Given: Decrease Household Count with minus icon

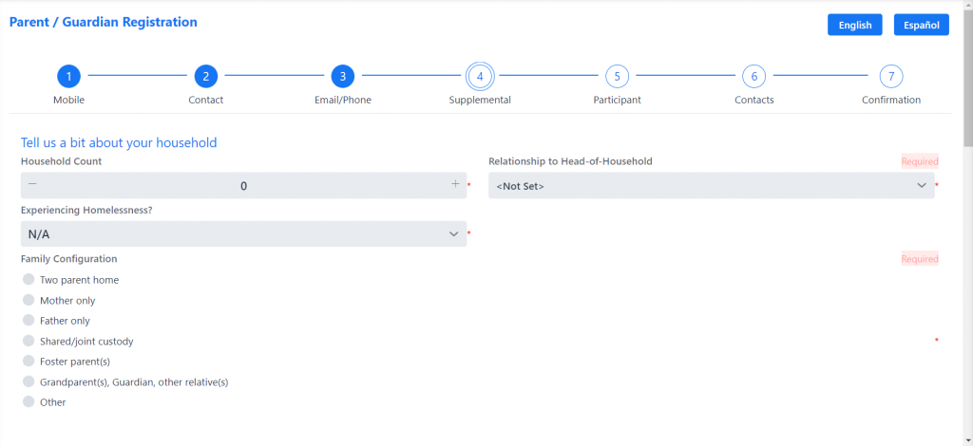Looking at the screenshot, I should pos(32,184).
